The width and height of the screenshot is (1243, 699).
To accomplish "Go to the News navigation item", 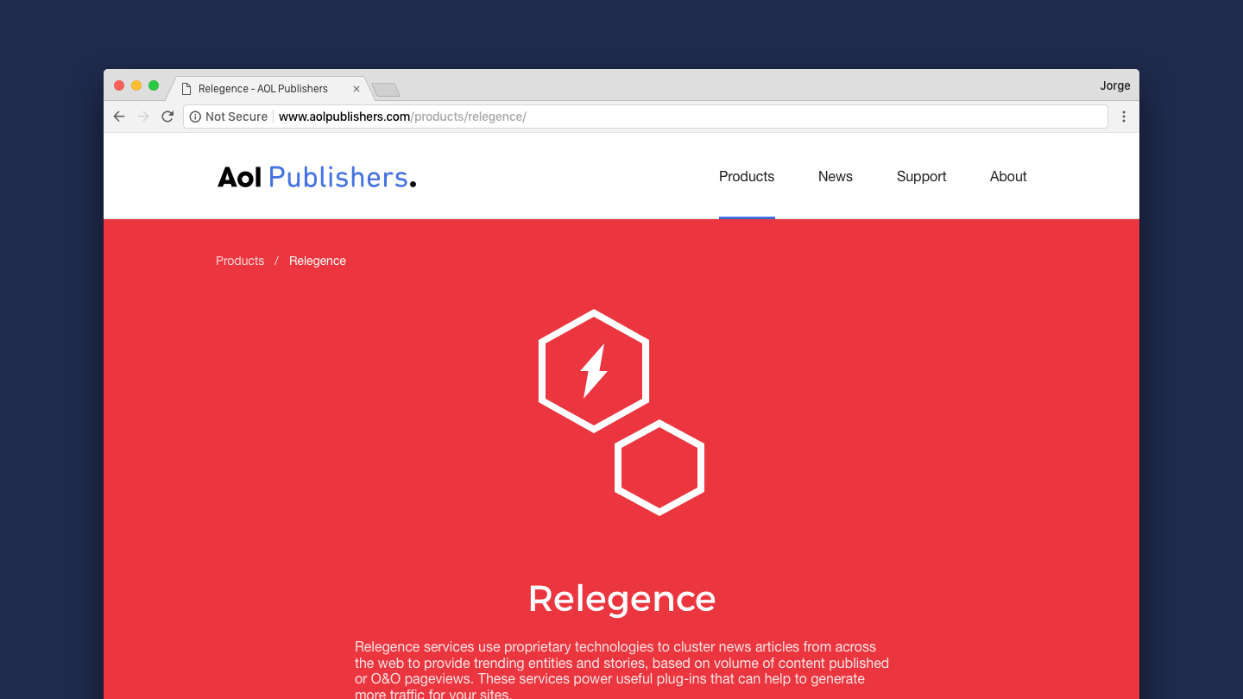I will (x=835, y=176).
